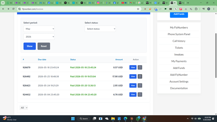Open Invoices in sidebar
The width and height of the screenshot is (217, 122).
point(179,54)
